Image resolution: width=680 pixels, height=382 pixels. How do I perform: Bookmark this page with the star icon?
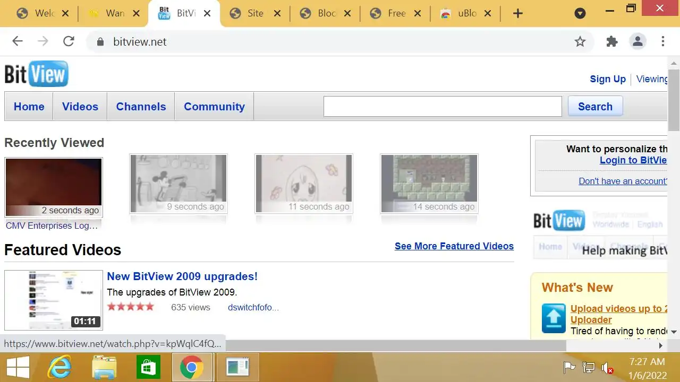click(x=580, y=41)
